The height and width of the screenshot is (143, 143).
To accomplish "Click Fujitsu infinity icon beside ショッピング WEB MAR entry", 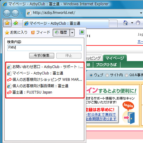I will 9,80.
